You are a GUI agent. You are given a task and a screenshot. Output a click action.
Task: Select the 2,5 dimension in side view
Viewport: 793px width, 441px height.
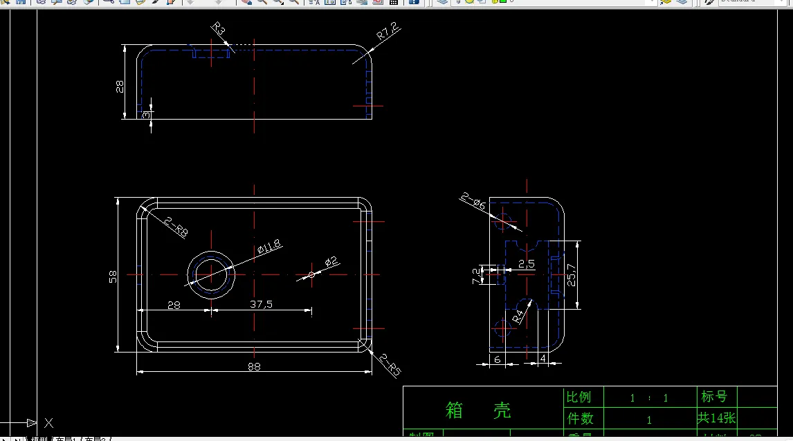tap(527, 263)
